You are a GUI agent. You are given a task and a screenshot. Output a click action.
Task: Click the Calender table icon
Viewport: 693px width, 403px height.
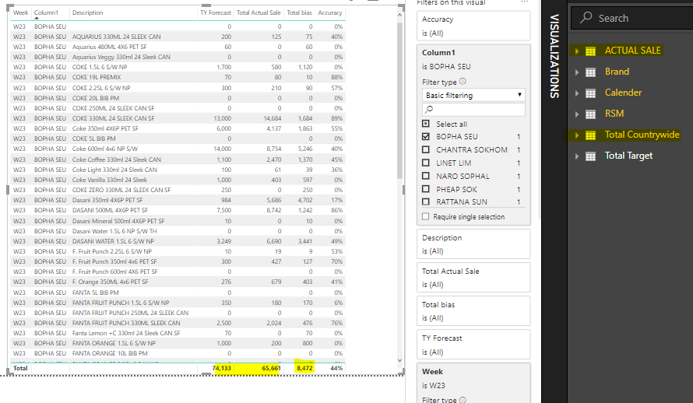590,93
